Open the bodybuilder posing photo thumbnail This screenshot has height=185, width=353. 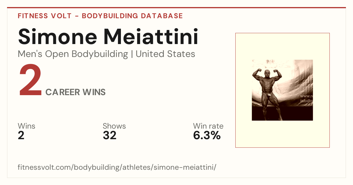click(x=282, y=90)
